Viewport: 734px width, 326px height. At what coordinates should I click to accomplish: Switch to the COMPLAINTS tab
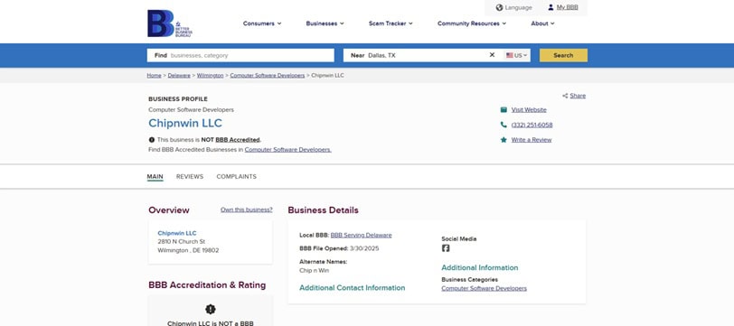pos(237,177)
